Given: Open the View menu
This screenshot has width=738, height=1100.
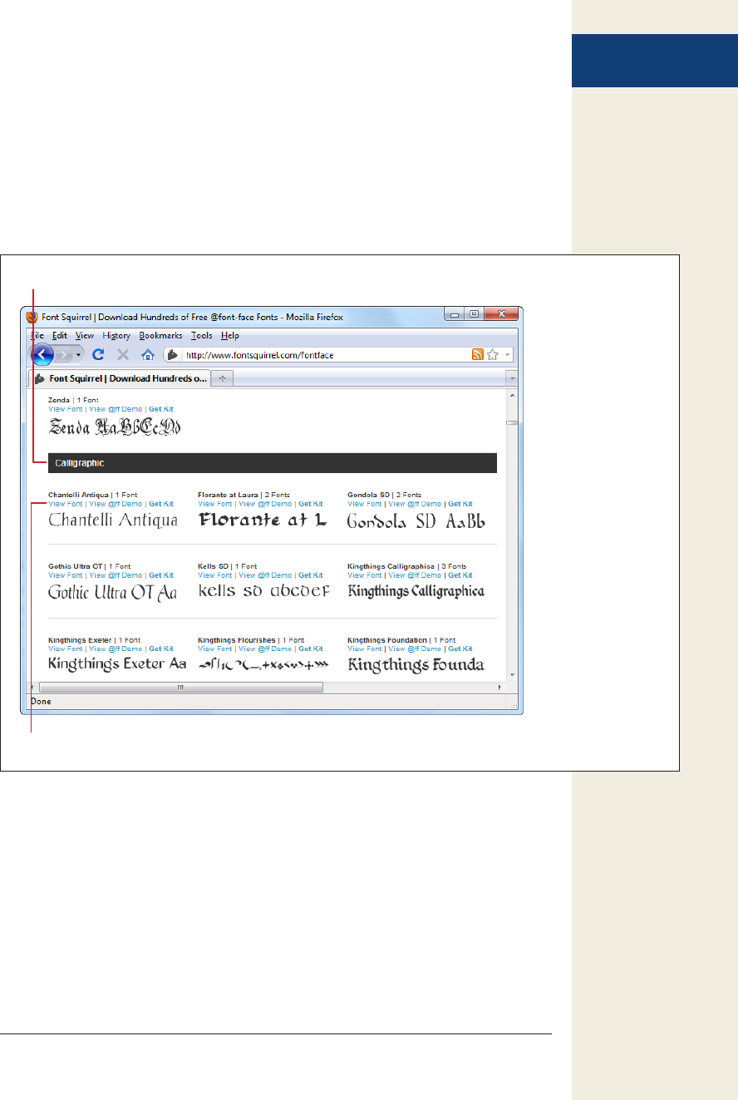Looking at the screenshot, I should [x=85, y=336].
